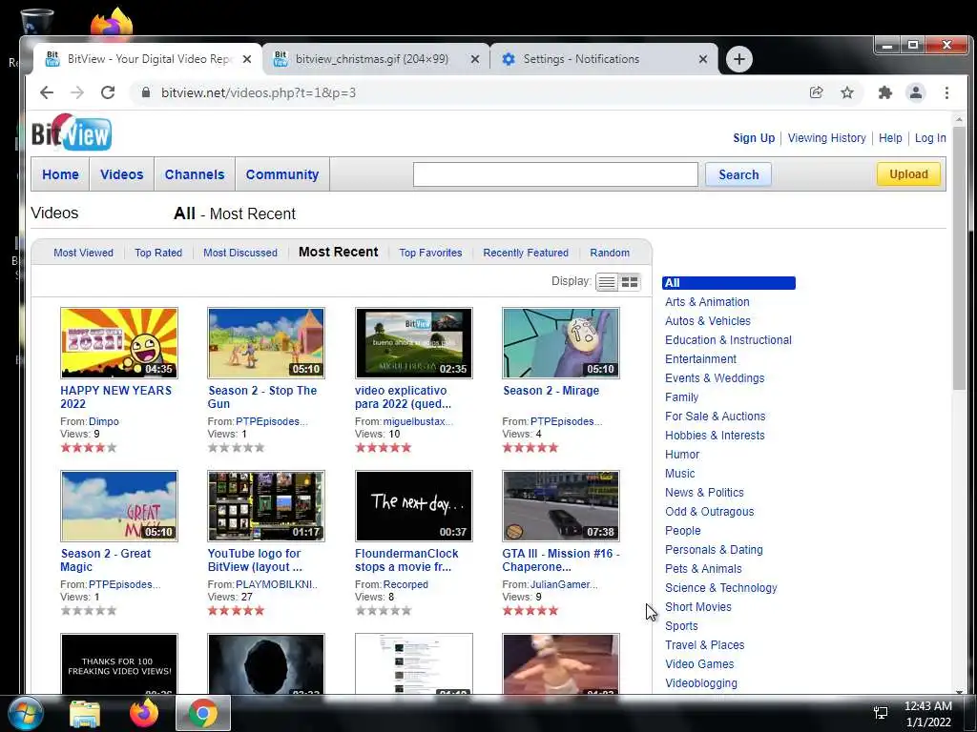Select the Random tab
977x732 pixels.
[x=610, y=253]
